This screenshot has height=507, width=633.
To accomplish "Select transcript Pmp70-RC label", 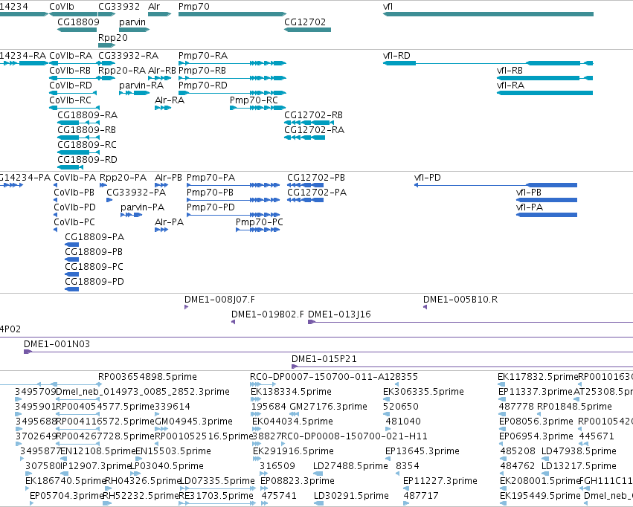I will point(254,100).
